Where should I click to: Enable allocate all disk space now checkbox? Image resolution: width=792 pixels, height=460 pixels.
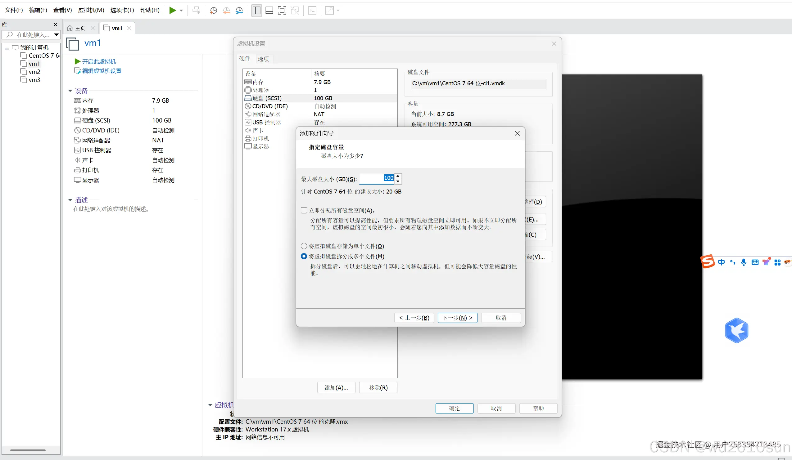point(304,210)
